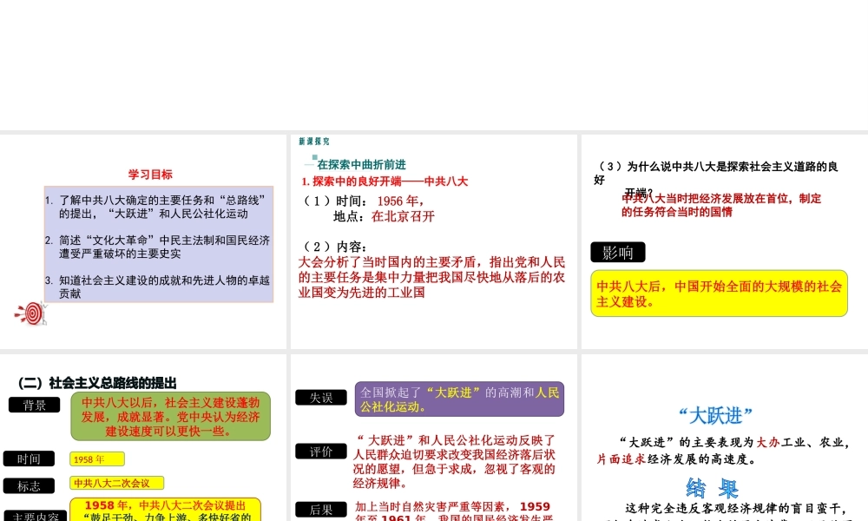Click objective 3 about 社会主义建设的成就
Viewport: 868px width, 521px height.
tap(158, 287)
